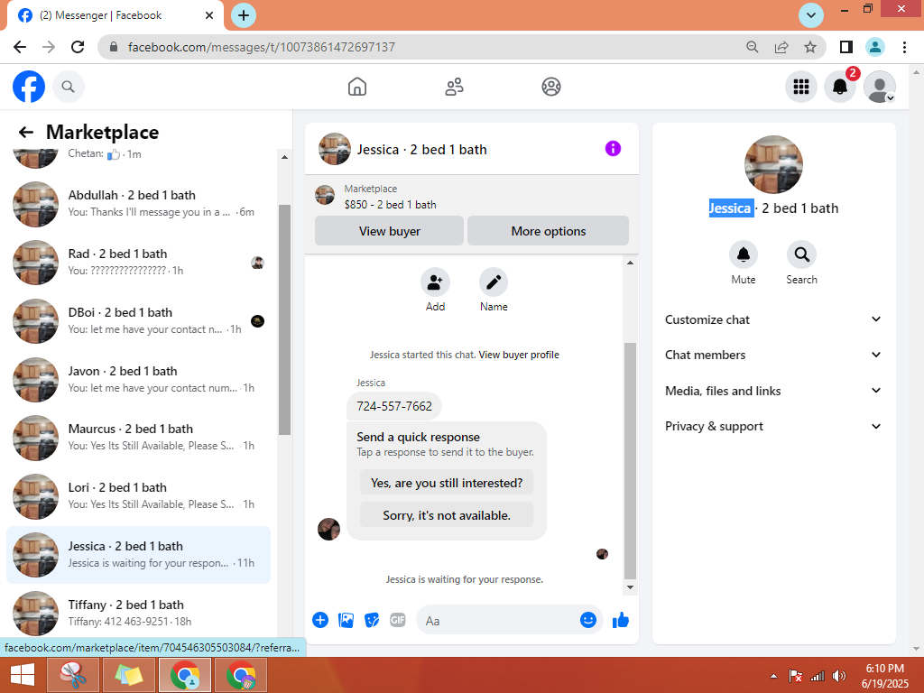The height and width of the screenshot is (693, 924).
Task: Click Jessica's listing profile picture in right panel
Action: click(773, 164)
